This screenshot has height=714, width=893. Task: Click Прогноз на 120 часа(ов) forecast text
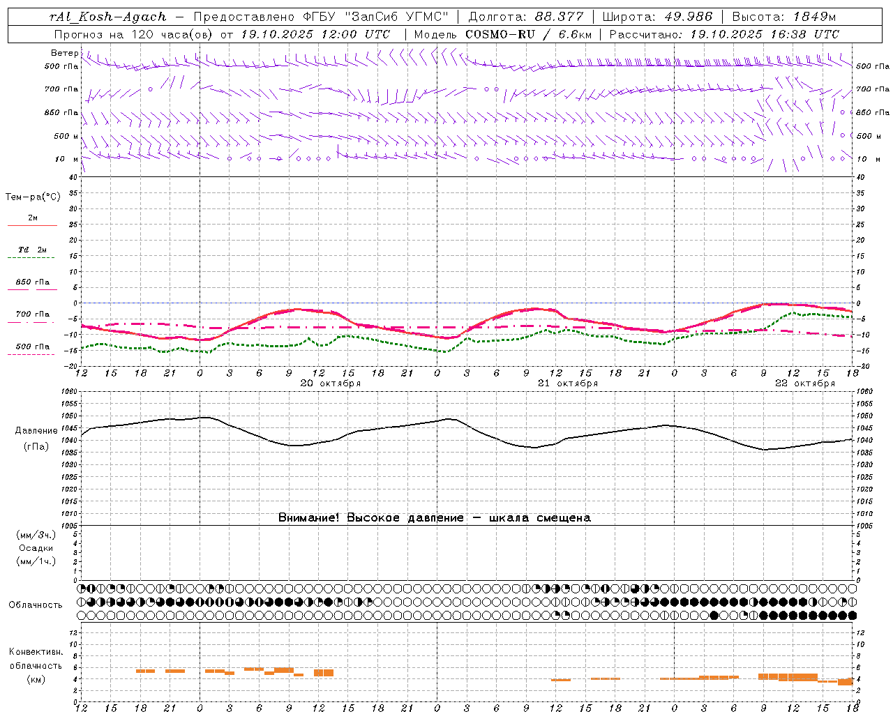pos(134,34)
